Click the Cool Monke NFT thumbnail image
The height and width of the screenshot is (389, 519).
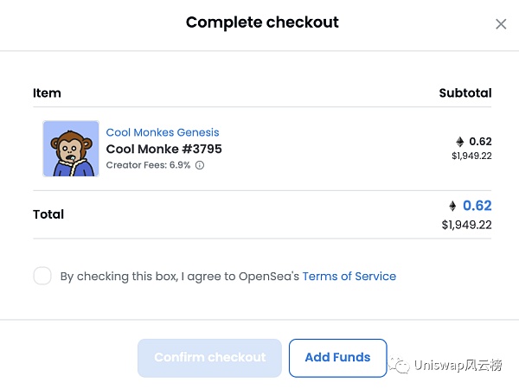pos(71,149)
